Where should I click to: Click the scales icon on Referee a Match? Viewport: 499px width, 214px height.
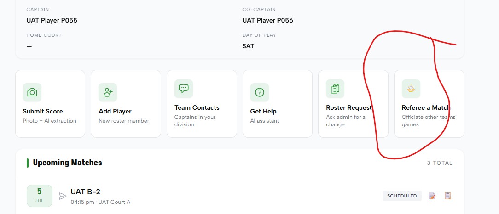click(411, 89)
